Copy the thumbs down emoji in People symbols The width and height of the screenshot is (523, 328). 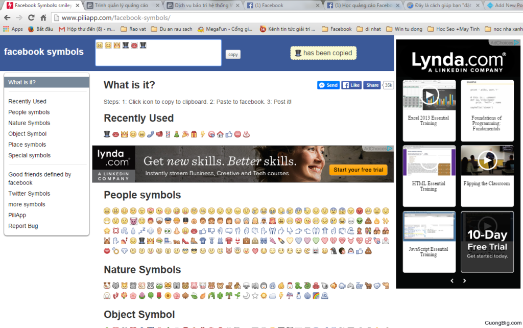[x=211, y=231]
